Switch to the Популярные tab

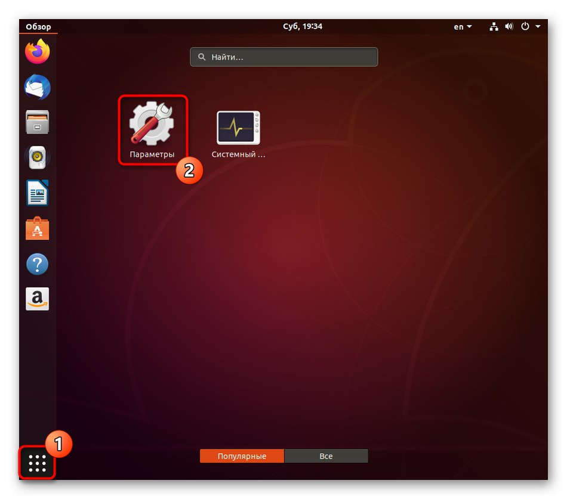pos(242,456)
